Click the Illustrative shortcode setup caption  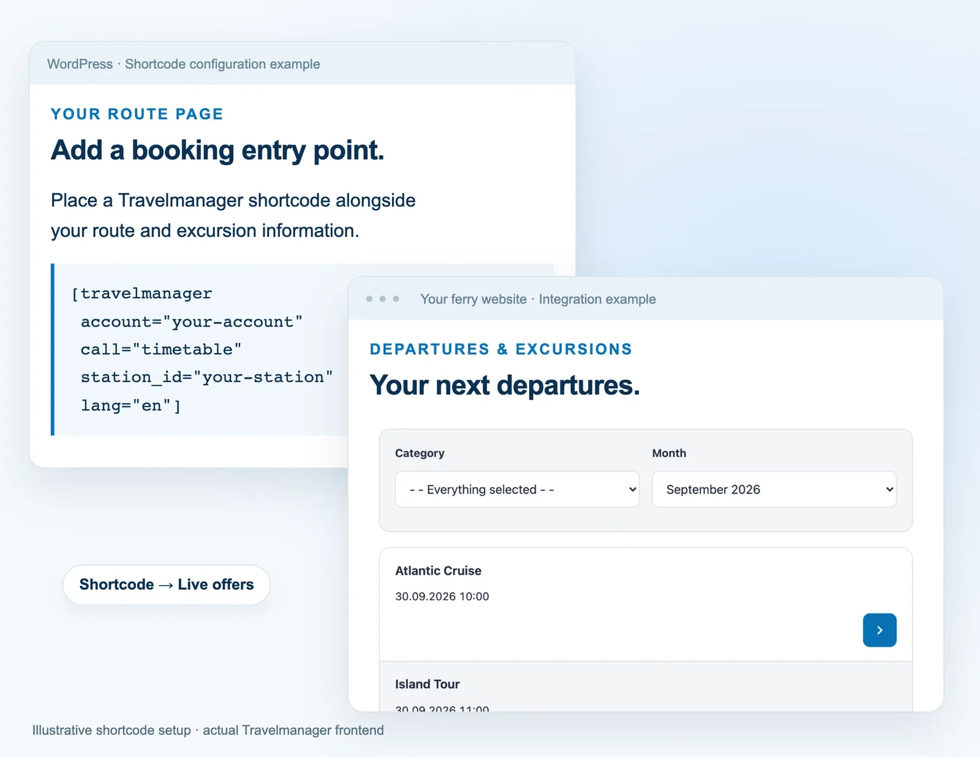click(208, 730)
